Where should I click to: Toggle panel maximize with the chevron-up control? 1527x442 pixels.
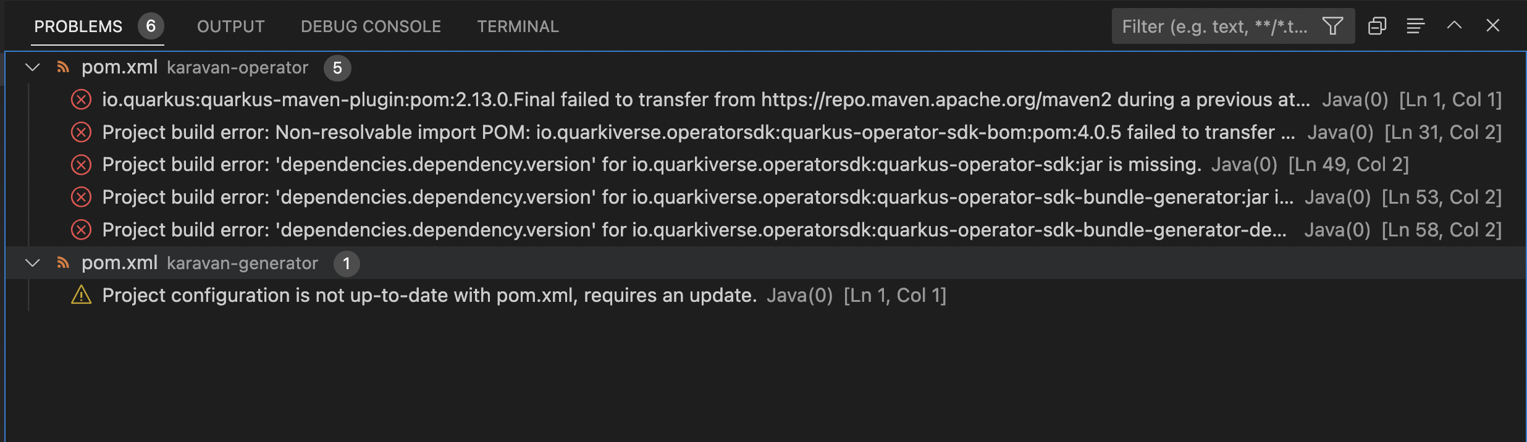click(1454, 26)
